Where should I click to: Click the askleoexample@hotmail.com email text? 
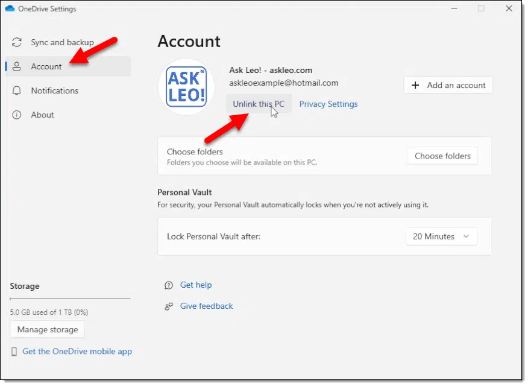click(x=283, y=83)
